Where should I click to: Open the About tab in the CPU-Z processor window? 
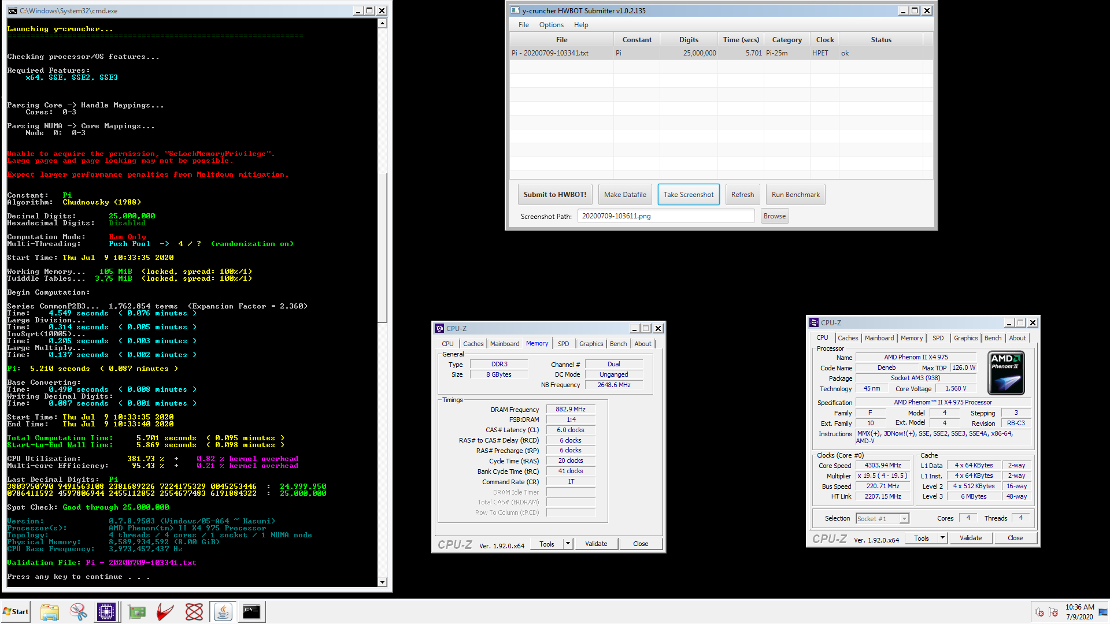[1017, 338]
